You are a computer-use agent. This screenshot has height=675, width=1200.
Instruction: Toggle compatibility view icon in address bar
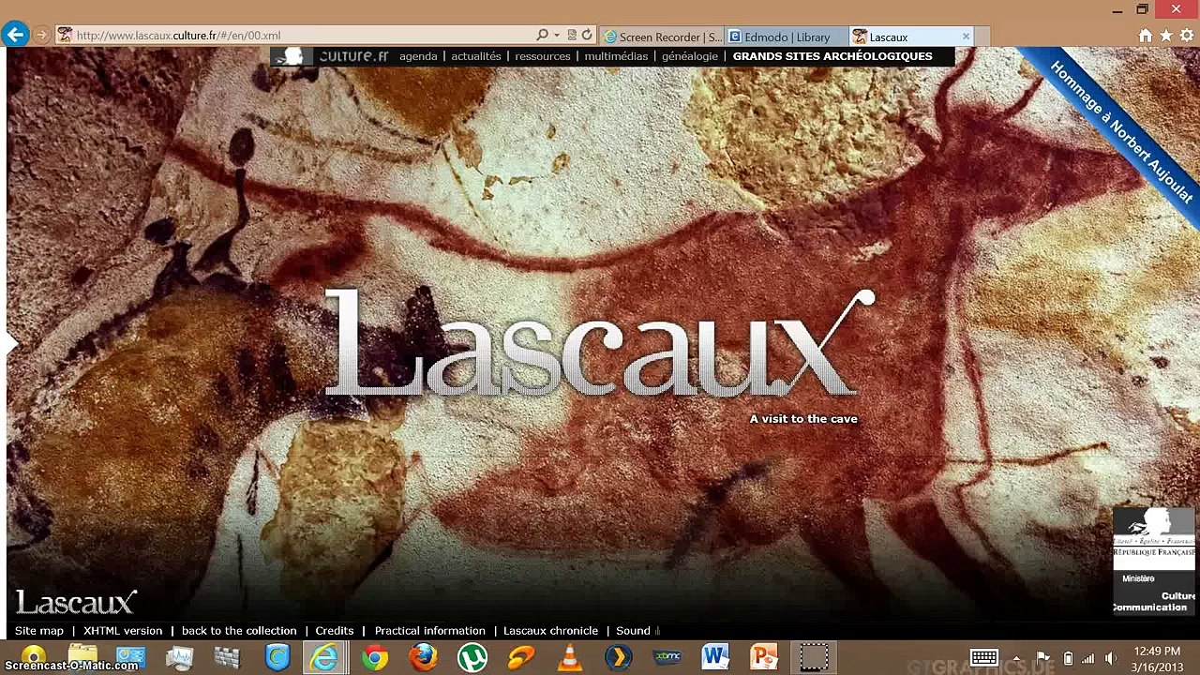pos(571,36)
